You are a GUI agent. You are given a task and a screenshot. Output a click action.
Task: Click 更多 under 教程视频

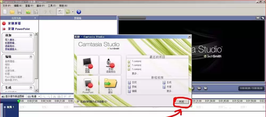[x=170, y=91]
